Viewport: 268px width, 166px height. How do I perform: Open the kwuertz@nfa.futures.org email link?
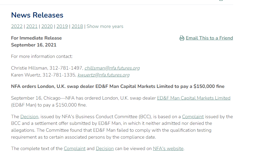click(103, 75)
